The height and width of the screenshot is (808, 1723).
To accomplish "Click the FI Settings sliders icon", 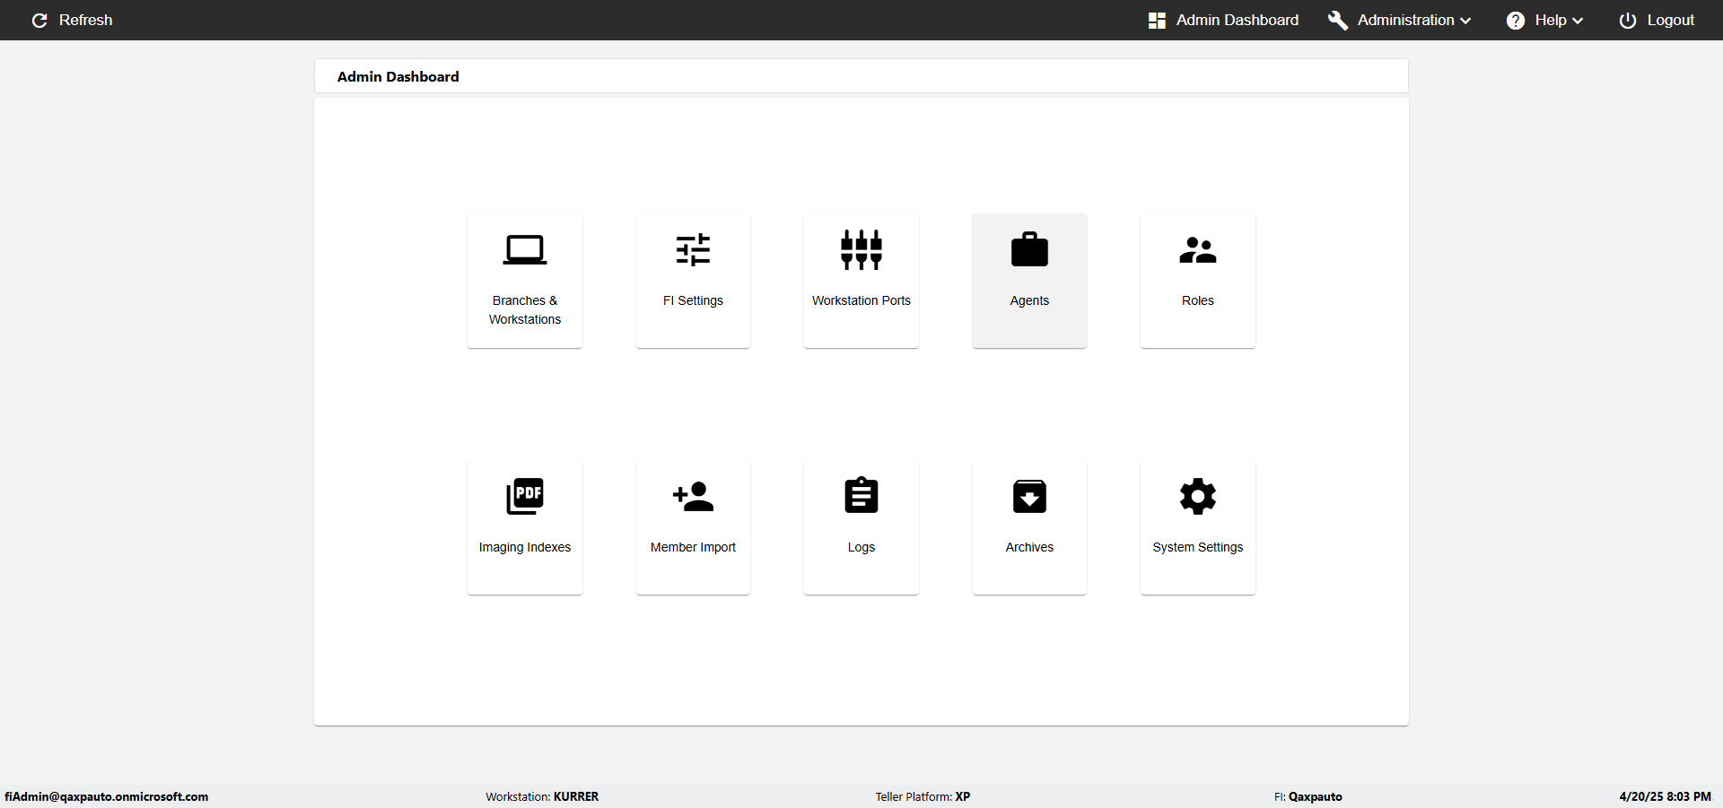I will coord(693,250).
